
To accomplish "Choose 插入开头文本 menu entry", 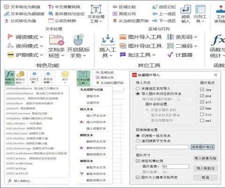I will (x=96, y=116).
